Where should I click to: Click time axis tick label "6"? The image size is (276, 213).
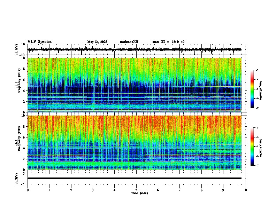(158, 190)
